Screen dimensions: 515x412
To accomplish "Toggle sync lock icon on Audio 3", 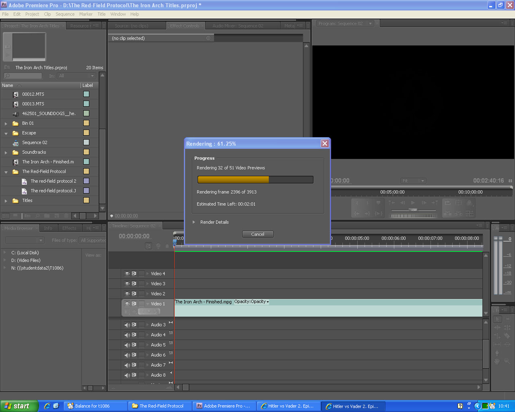I will tap(134, 325).
